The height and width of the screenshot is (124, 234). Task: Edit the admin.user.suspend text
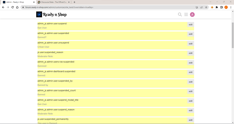[191, 25]
